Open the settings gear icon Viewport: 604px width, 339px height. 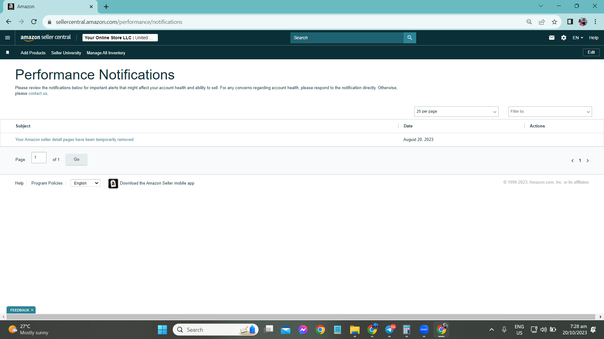coord(564,38)
